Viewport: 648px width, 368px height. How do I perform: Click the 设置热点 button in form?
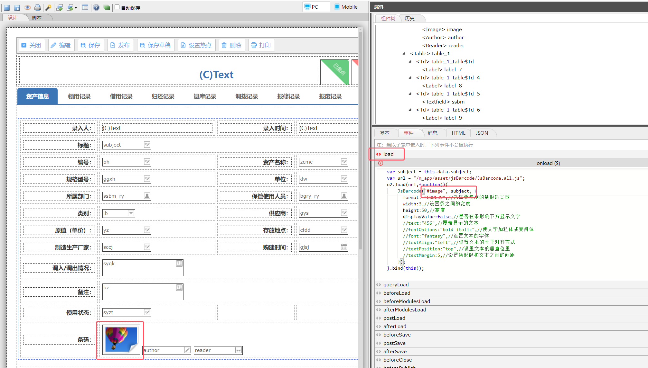[x=196, y=45]
